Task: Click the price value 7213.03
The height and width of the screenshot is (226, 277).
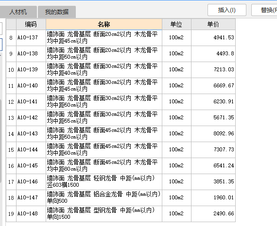Action: pyautogui.click(x=224, y=70)
